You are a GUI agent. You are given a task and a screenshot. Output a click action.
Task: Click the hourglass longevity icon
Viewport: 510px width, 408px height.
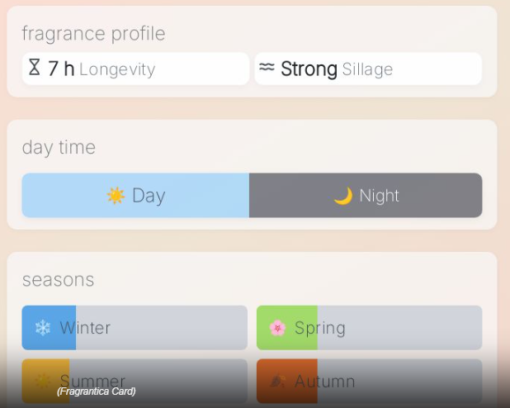(x=35, y=68)
